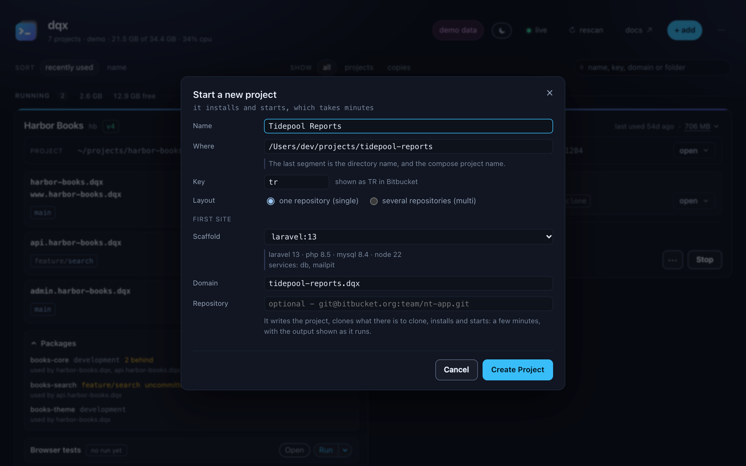Collapse the Packages section
The width and height of the screenshot is (746, 466).
[54, 343]
